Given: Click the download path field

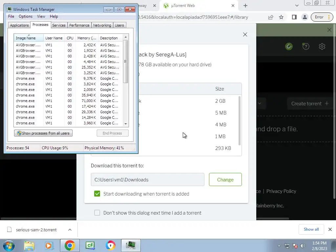Looking at the screenshot, I should (147, 179).
